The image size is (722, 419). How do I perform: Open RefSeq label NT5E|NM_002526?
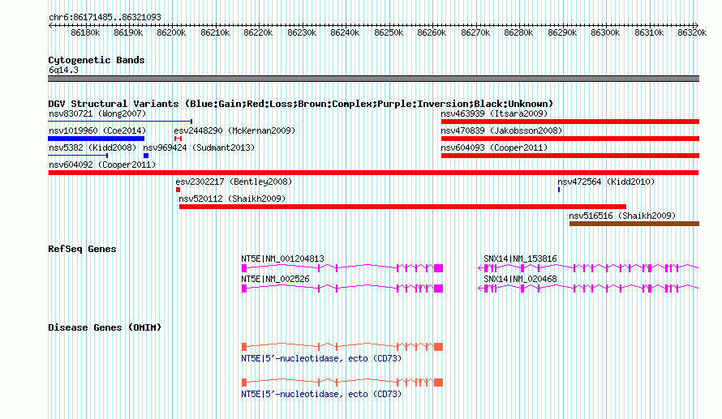coord(275,279)
